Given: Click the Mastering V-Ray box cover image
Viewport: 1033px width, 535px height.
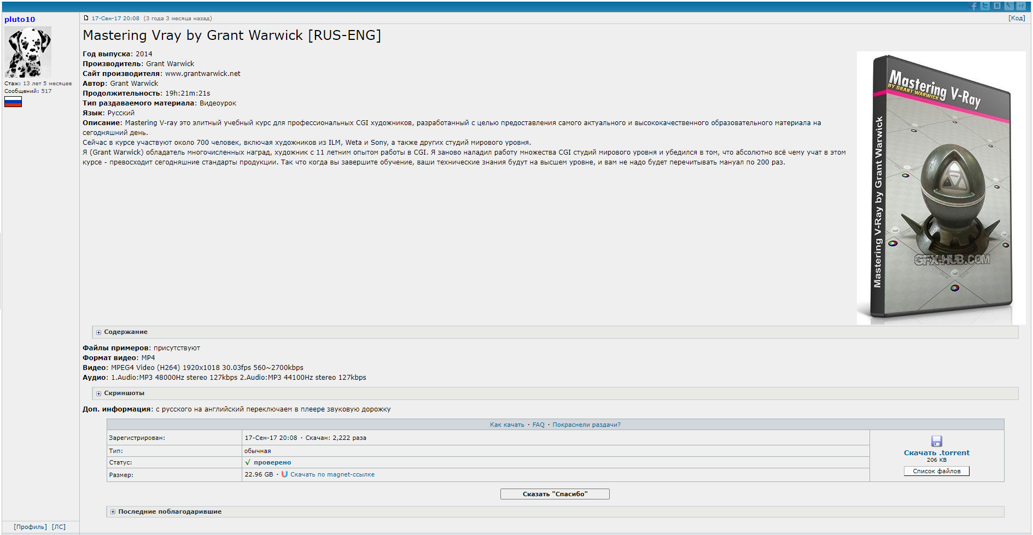Looking at the screenshot, I should click(941, 187).
